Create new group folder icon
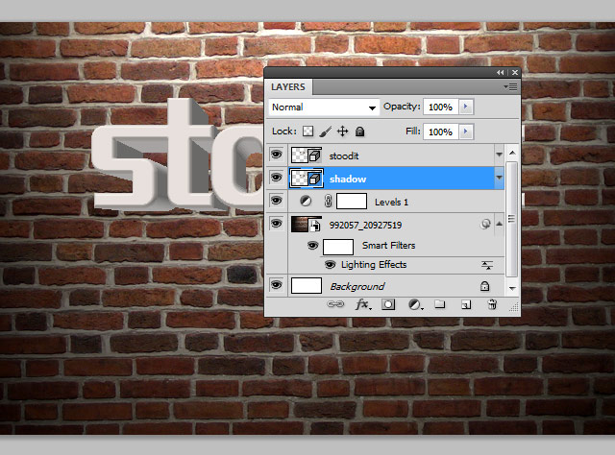The image size is (615, 455). 440,304
